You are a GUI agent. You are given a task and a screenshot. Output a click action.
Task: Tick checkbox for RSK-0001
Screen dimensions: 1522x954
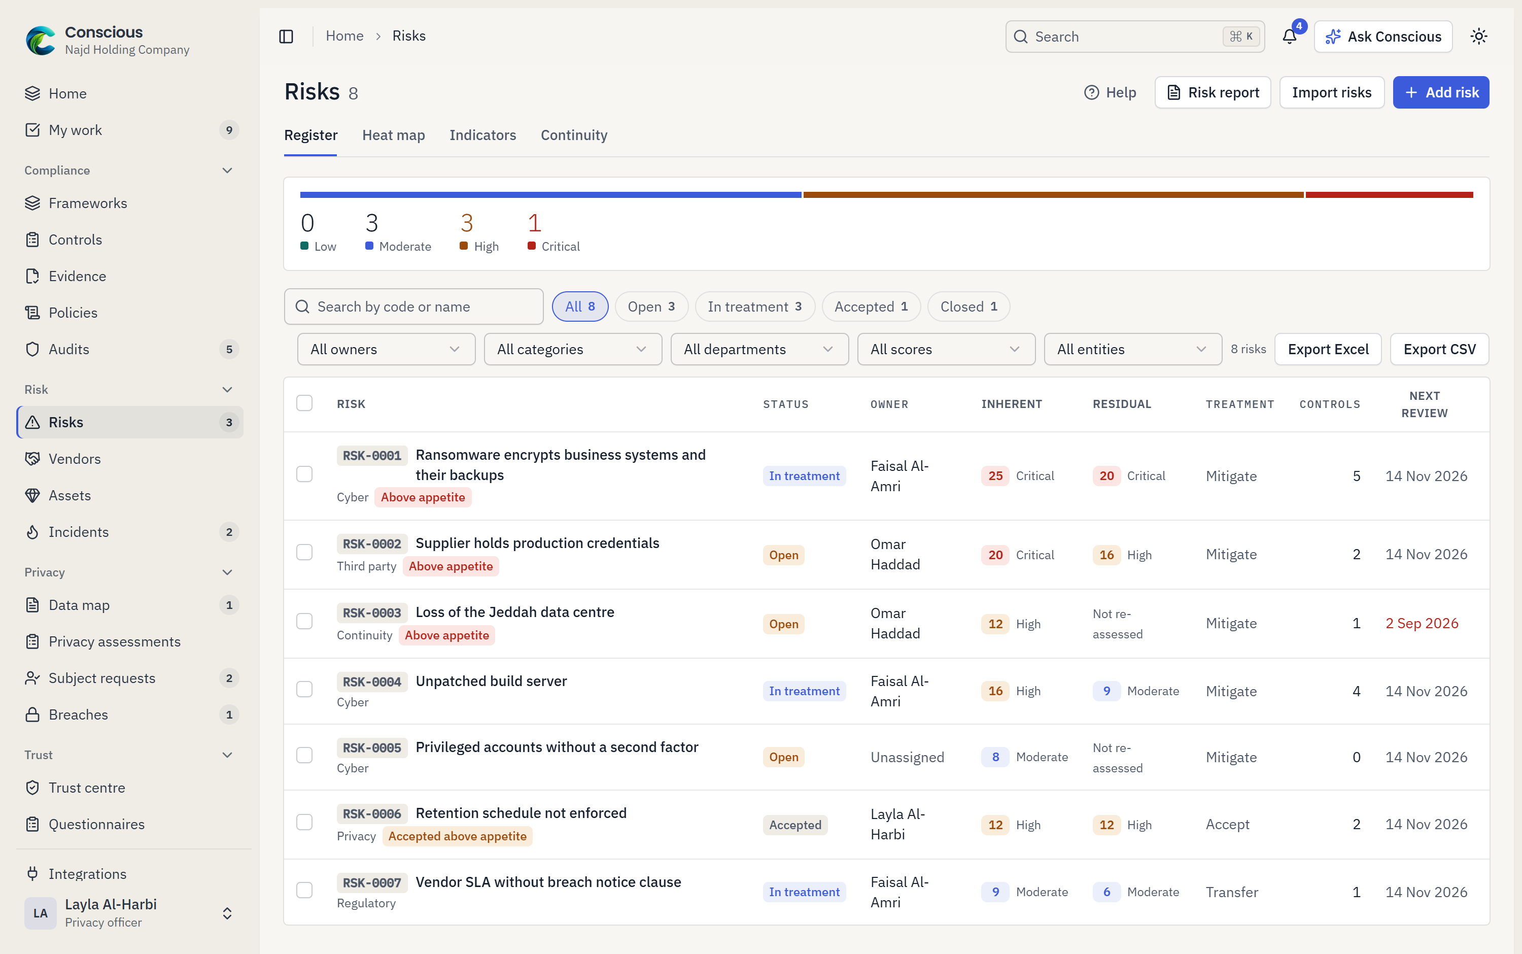click(x=304, y=474)
